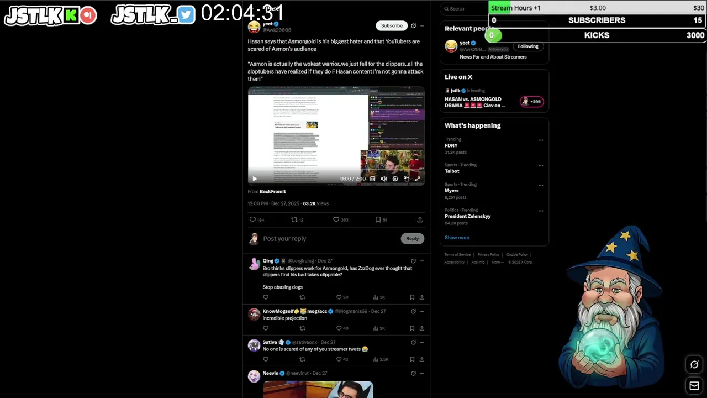Play the embedded Hasan video
Screen dimensions: 707x398
pos(255,179)
